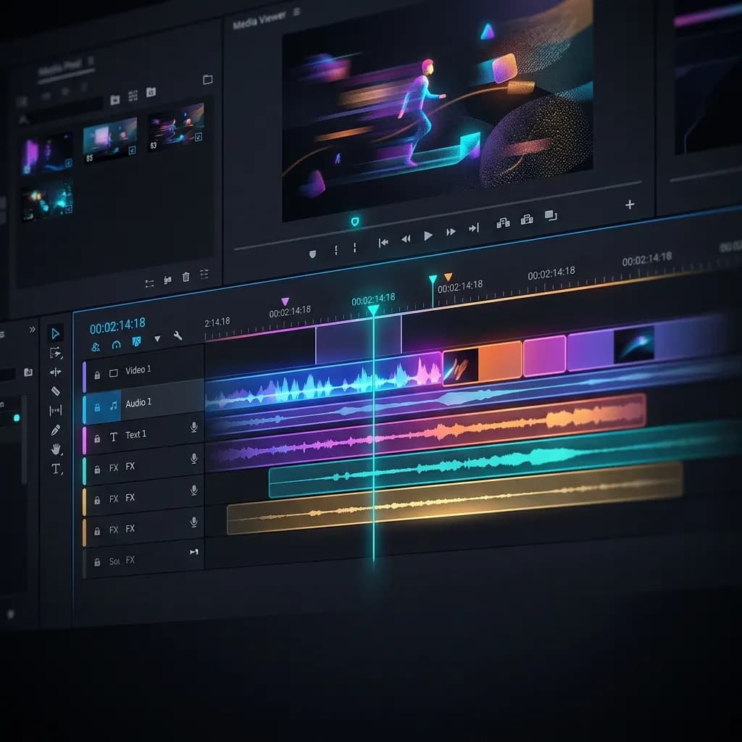Click the cyan playhead handle on the timeline ruler
The width and height of the screenshot is (742, 742).
pyautogui.click(x=373, y=310)
